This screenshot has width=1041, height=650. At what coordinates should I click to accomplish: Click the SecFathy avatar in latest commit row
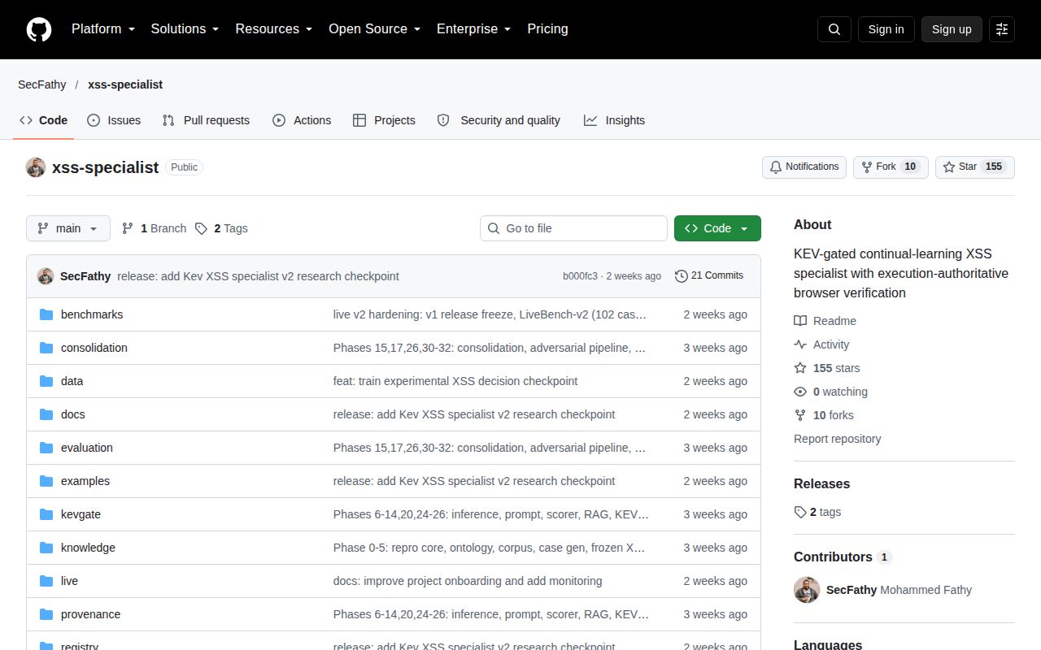tap(46, 276)
